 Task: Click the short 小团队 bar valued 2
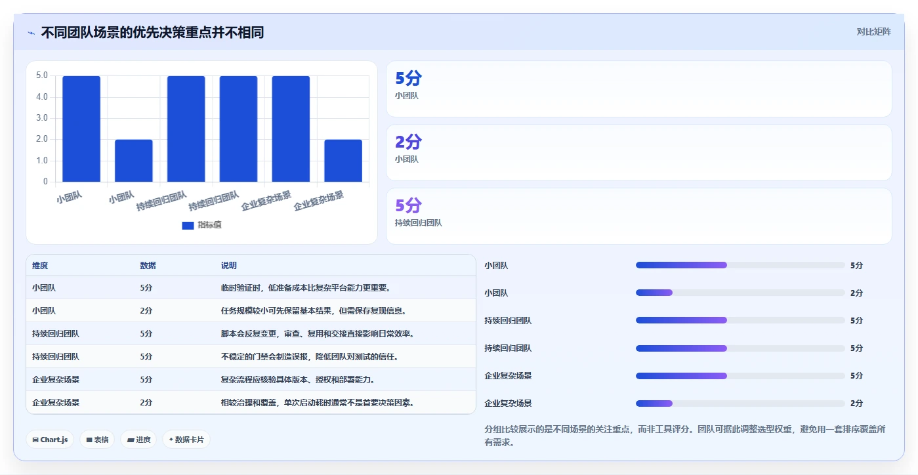pos(134,161)
